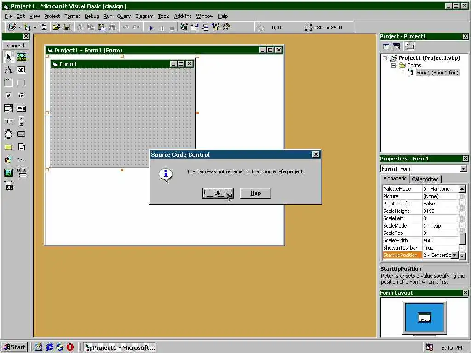Open the File menu

[x=8, y=16]
